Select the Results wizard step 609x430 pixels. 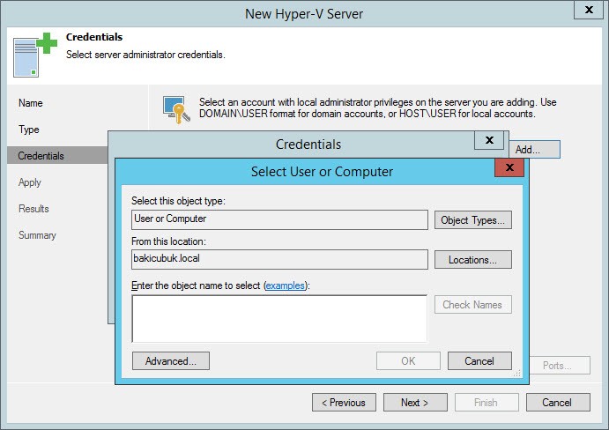point(33,209)
